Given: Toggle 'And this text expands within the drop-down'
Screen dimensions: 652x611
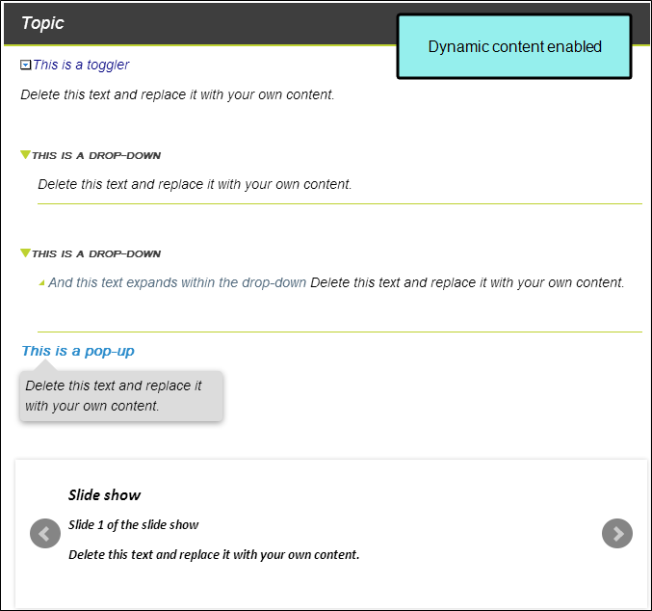Looking at the screenshot, I should click(177, 282).
